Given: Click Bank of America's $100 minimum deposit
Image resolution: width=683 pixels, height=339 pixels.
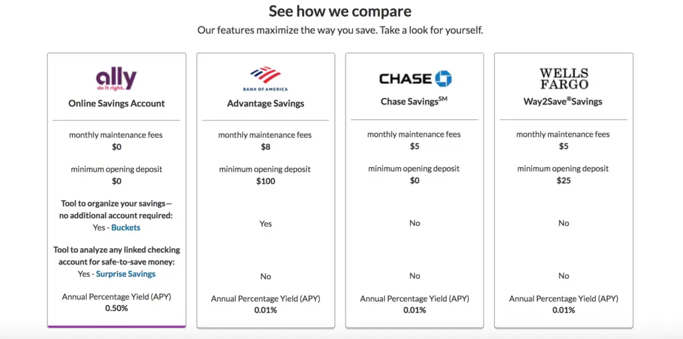Looking at the screenshot, I should 265,181.
